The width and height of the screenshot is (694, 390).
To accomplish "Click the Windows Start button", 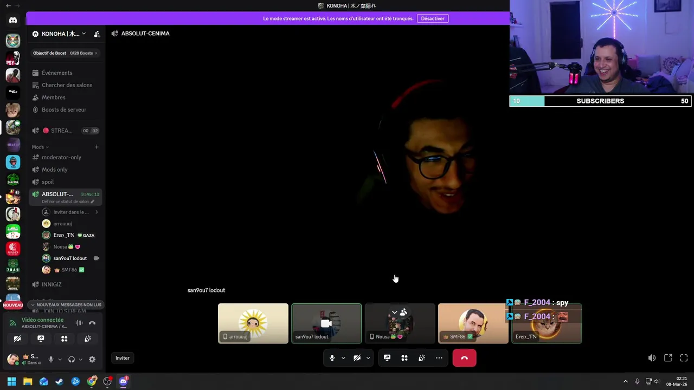I will [x=11, y=381].
